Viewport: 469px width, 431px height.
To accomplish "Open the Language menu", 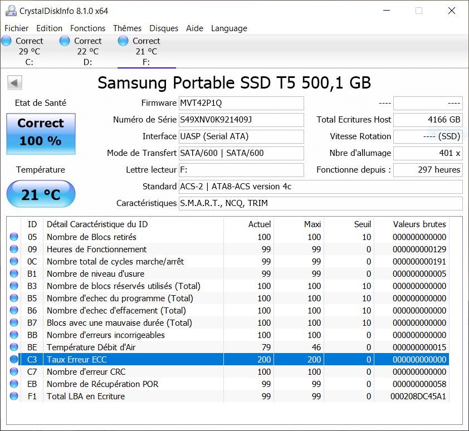I will point(229,28).
